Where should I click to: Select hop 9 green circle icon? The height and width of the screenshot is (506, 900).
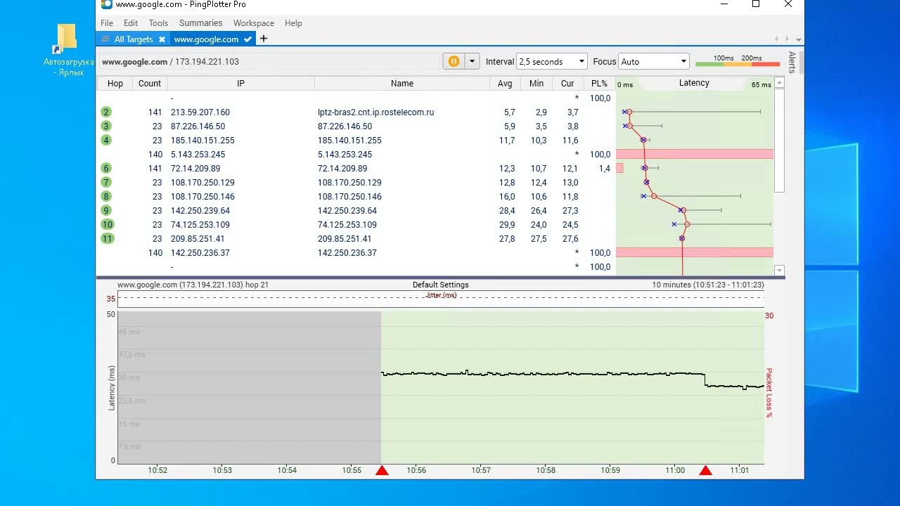pyautogui.click(x=106, y=211)
